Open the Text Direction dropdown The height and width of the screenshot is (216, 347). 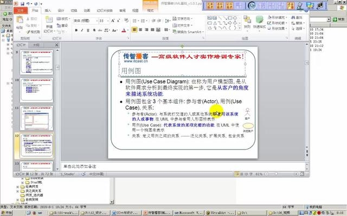182,18
